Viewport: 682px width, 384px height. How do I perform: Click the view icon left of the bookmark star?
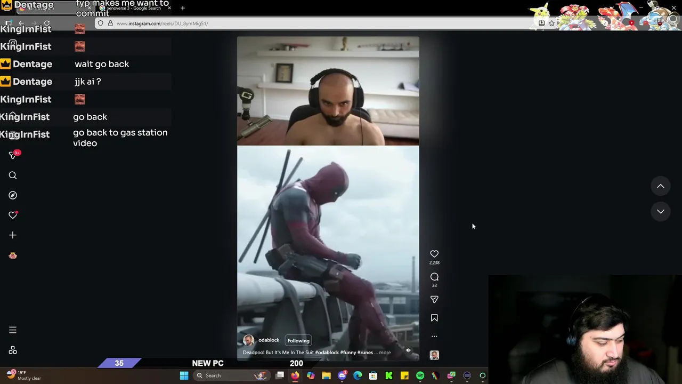(541, 23)
